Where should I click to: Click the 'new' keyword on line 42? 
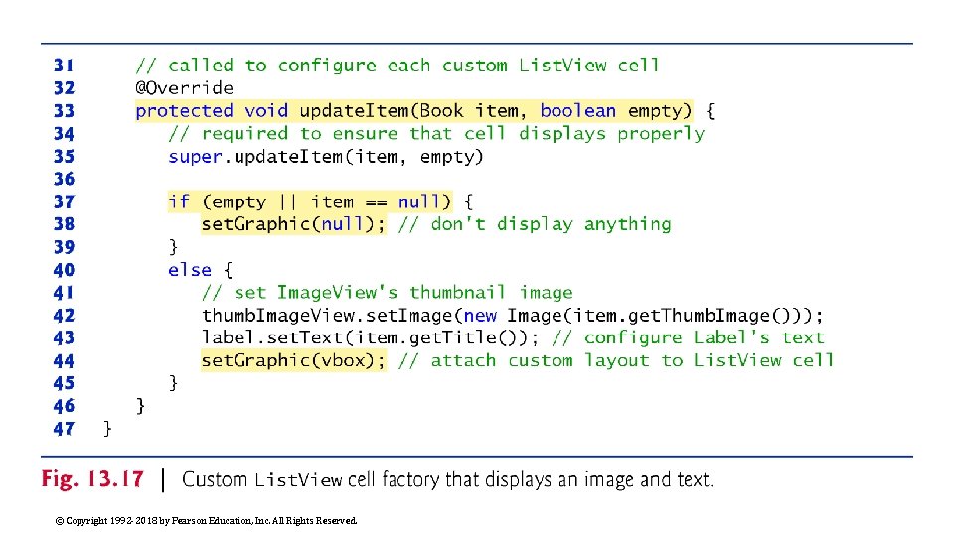480,316
